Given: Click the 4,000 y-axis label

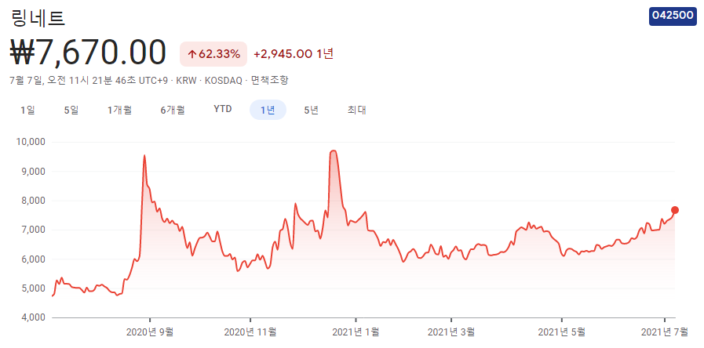Looking at the screenshot, I should (33, 317).
